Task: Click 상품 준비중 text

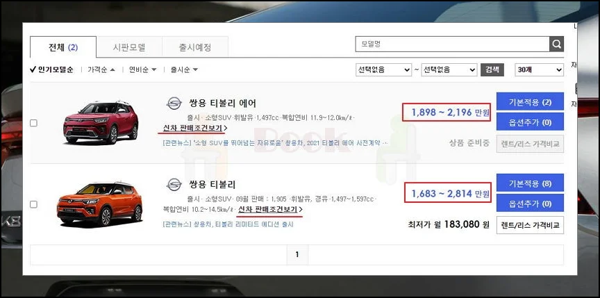Action: [469, 143]
